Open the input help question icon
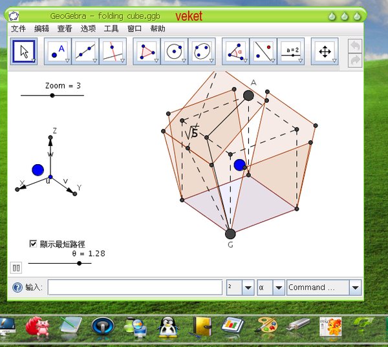 (x=17, y=288)
